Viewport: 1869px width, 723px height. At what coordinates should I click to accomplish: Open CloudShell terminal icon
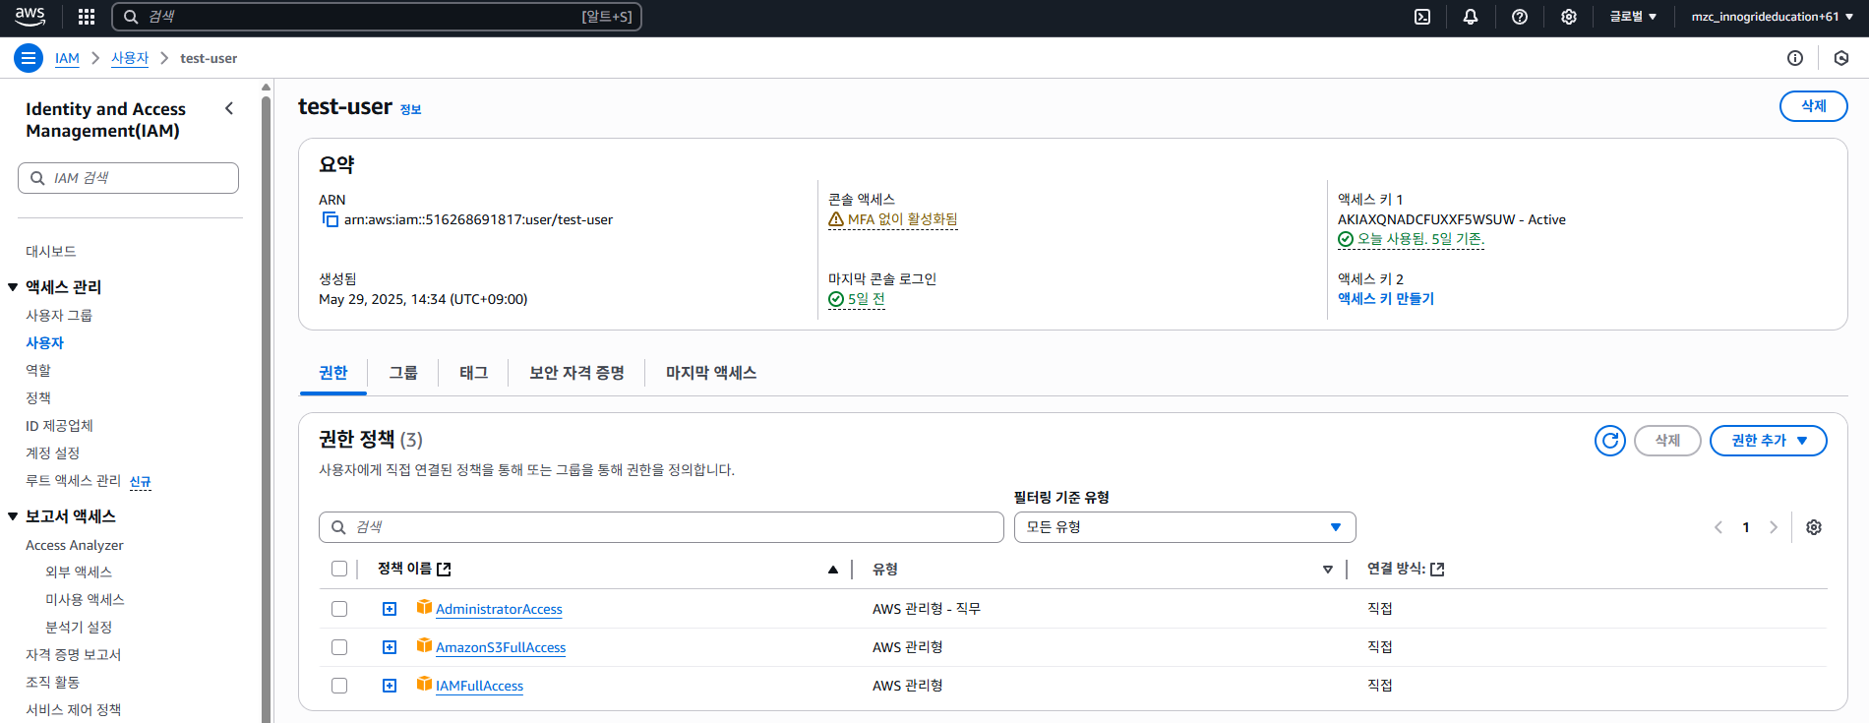click(x=1422, y=17)
